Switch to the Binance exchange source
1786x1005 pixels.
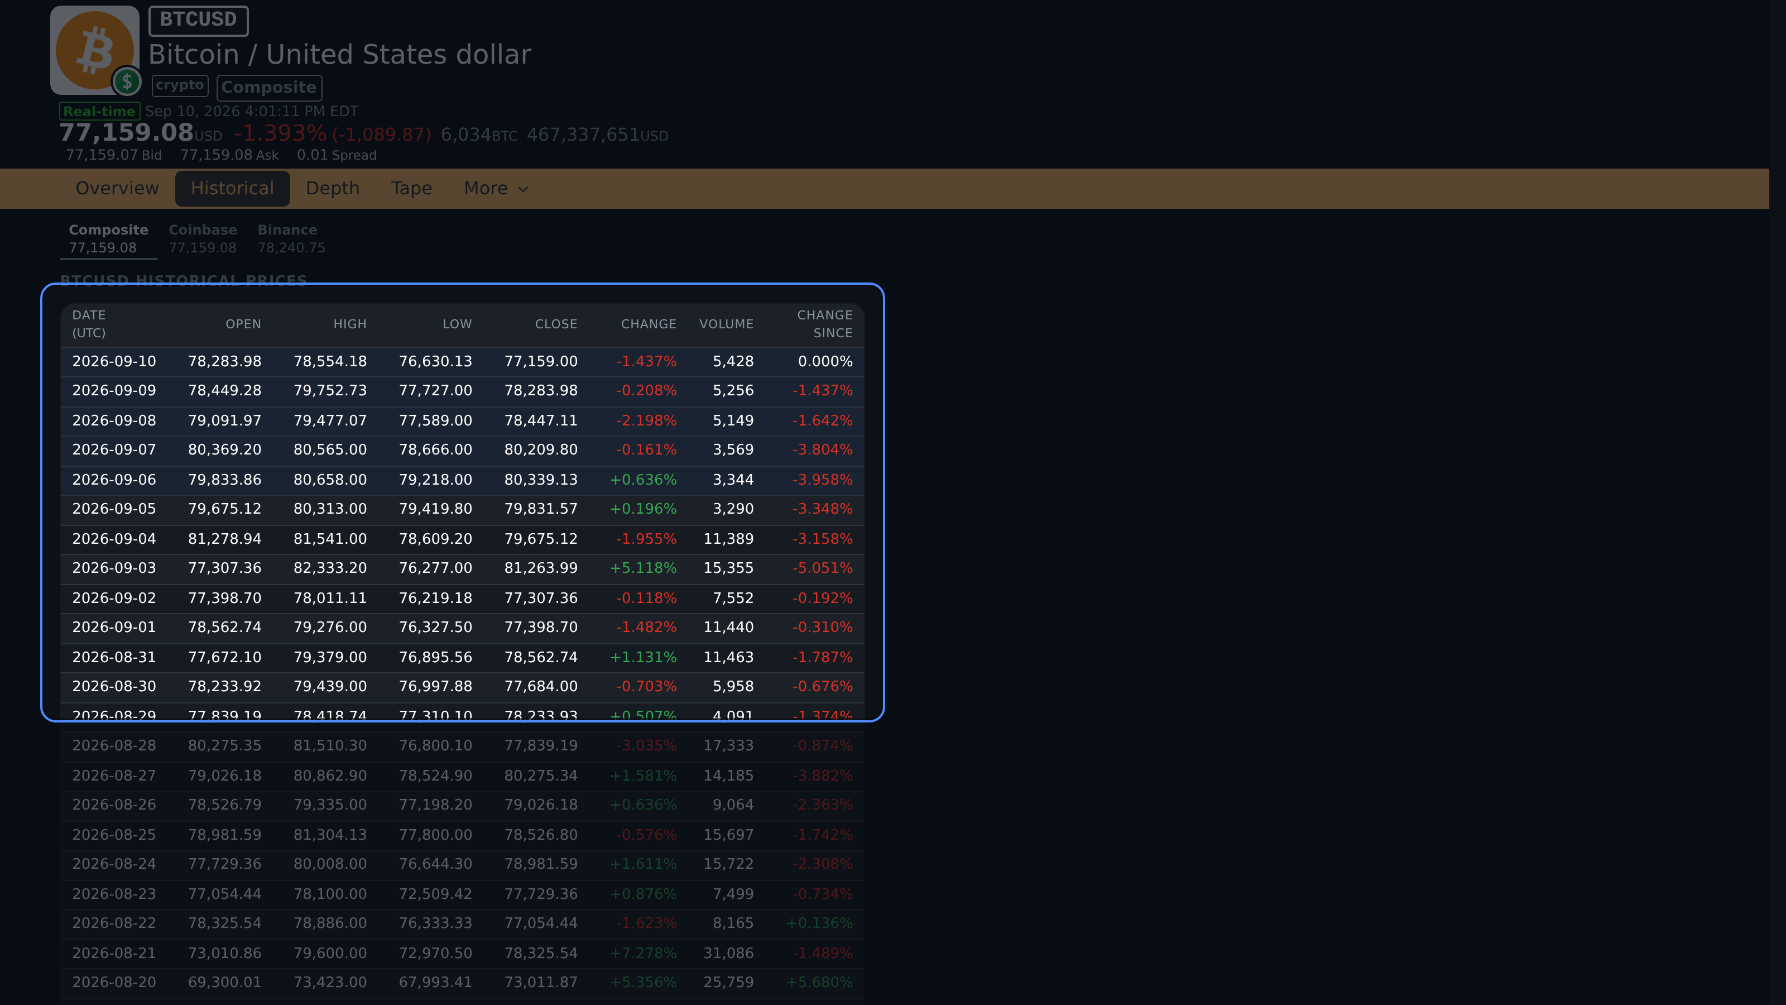coord(291,238)
